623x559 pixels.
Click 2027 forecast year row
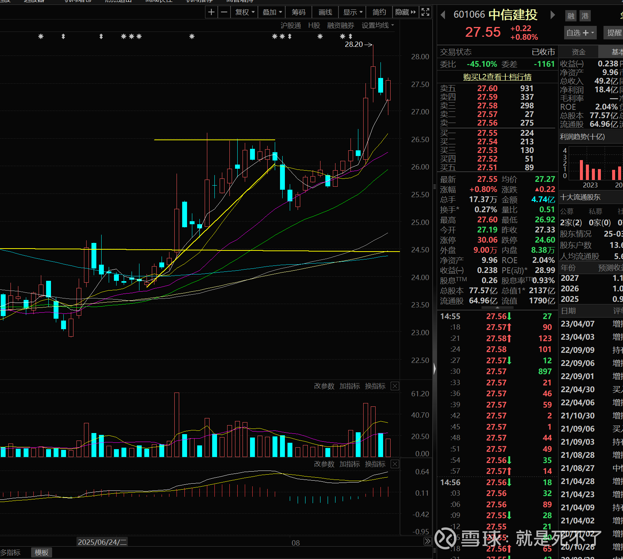tap(592, 278)
